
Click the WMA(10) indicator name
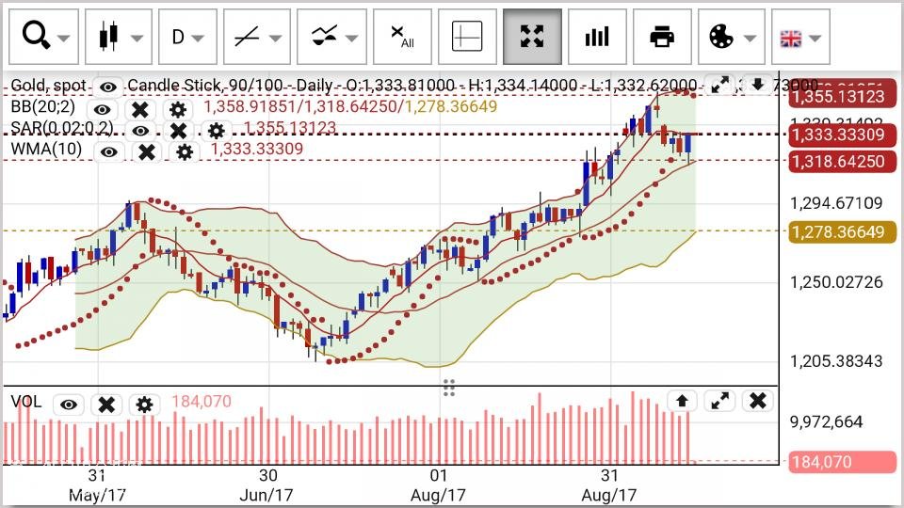tap(46, 150)
